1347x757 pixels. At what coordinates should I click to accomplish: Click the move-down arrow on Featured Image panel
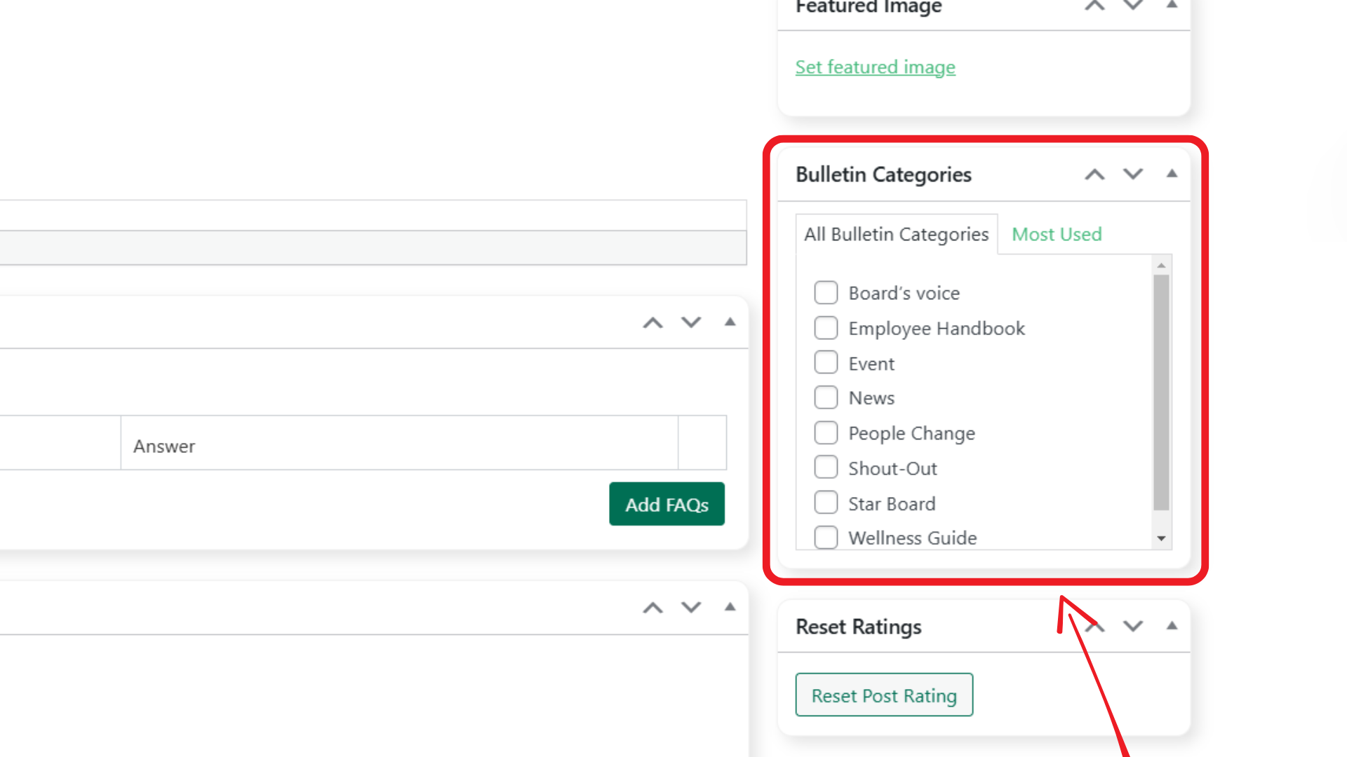tap(1132, 5)
